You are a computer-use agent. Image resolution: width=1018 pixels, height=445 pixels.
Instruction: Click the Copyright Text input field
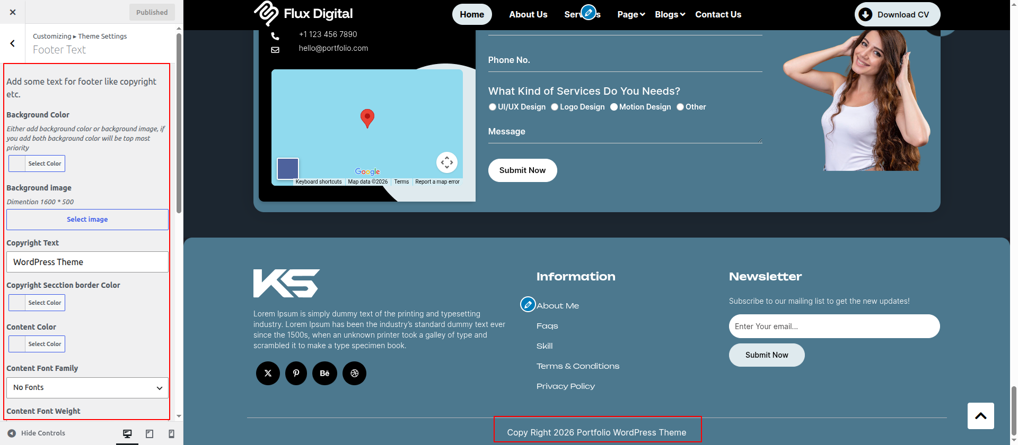pos(87,262)
